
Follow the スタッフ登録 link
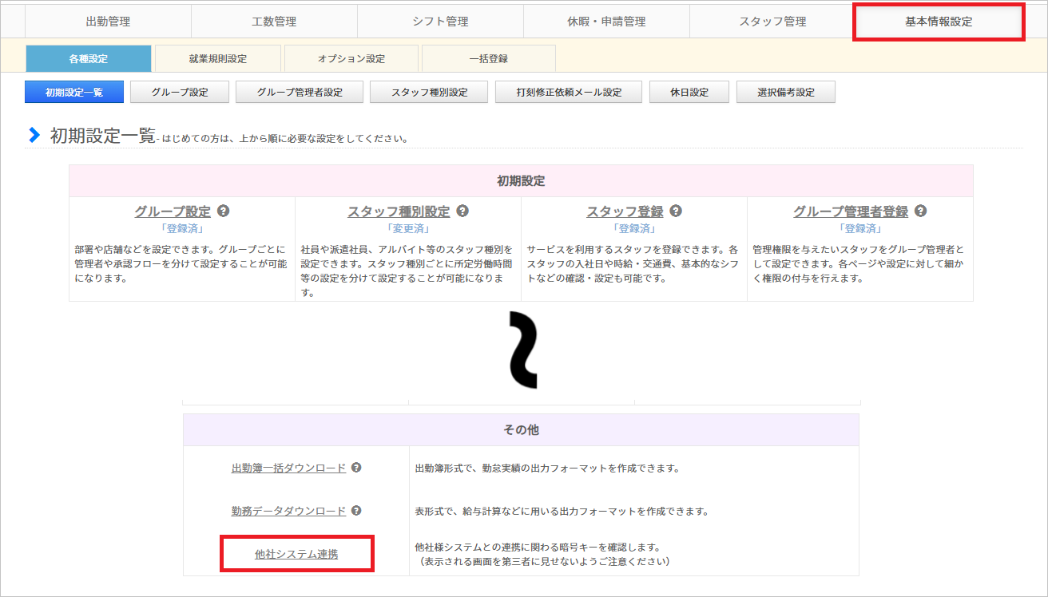tap(625, 212)
